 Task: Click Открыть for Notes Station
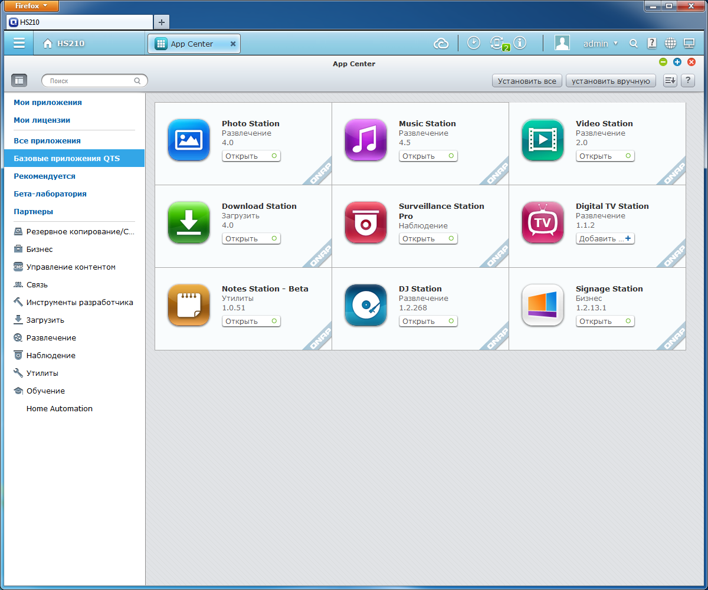click(x=251, y=321)
